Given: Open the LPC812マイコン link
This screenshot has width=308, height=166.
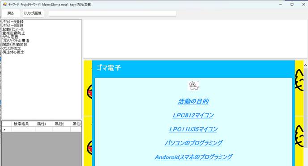Looking at the screenshot, I should point(193,115).
